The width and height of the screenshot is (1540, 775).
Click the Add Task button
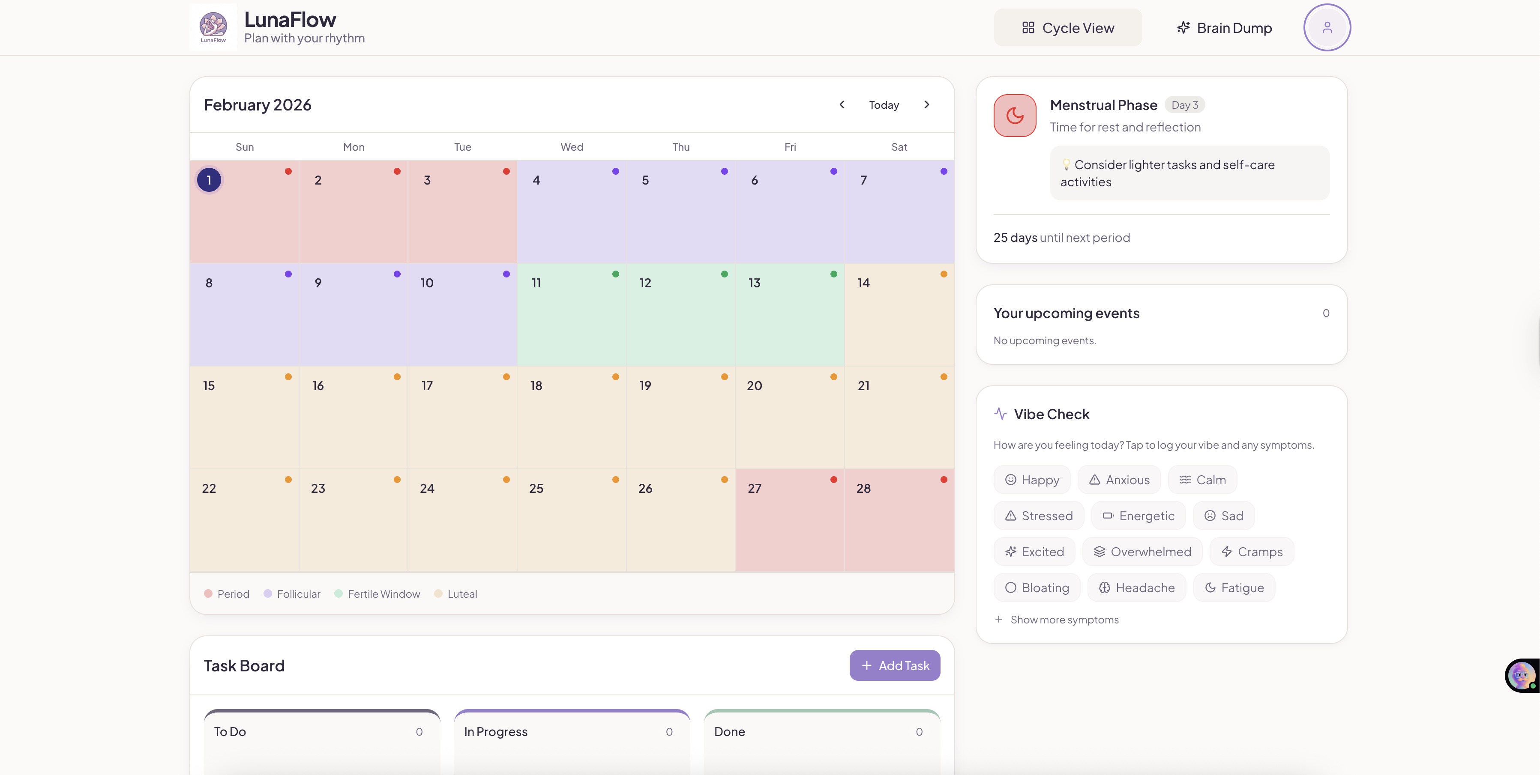pyautogui.click(x=894, y=666)
